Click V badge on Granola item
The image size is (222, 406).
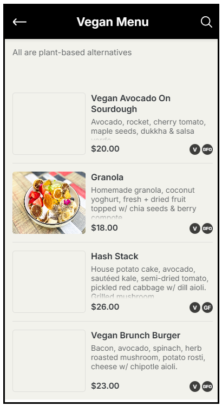click(195, 228)
